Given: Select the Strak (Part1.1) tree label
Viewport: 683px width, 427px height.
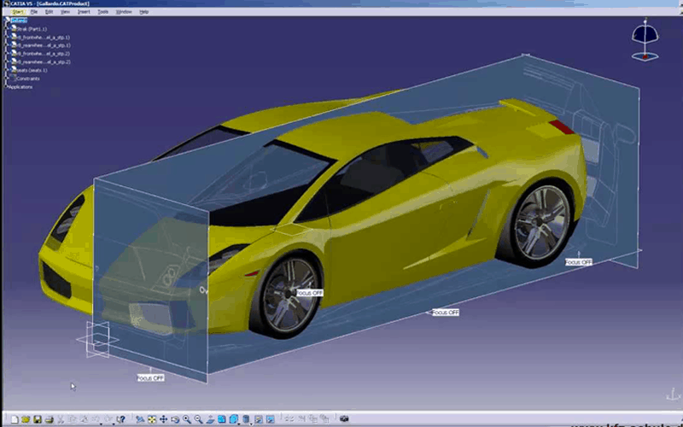Looking at the screenshot, I should [32, 29].
